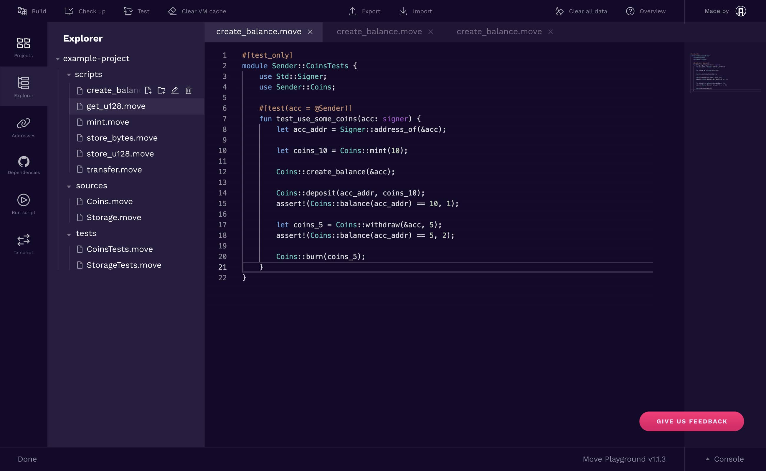Collapse the scripts folder
Screen dimensions: 766x471
pos(69,74)
